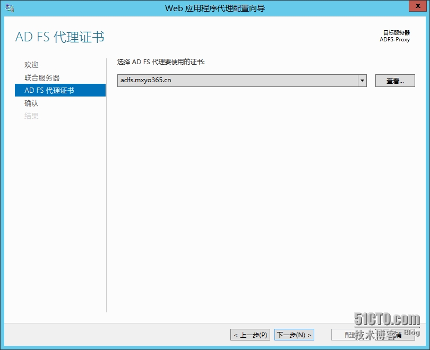This screenshot has width=430, height=350.
Task: Open the certificate dropdown arrow
Action: [x=362, y=81]
